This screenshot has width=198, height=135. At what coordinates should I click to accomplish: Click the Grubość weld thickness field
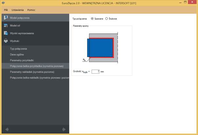(95, 72)
